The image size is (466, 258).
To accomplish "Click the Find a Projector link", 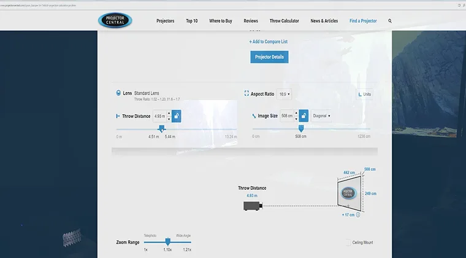I will [363, 21].
